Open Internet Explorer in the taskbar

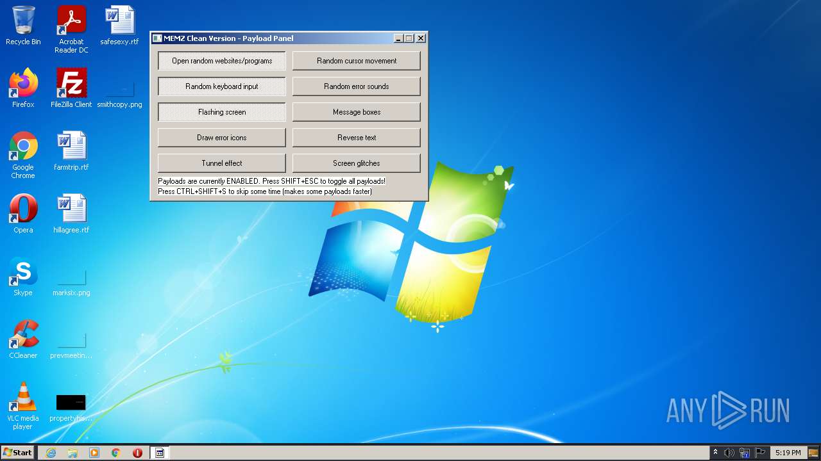51,453
